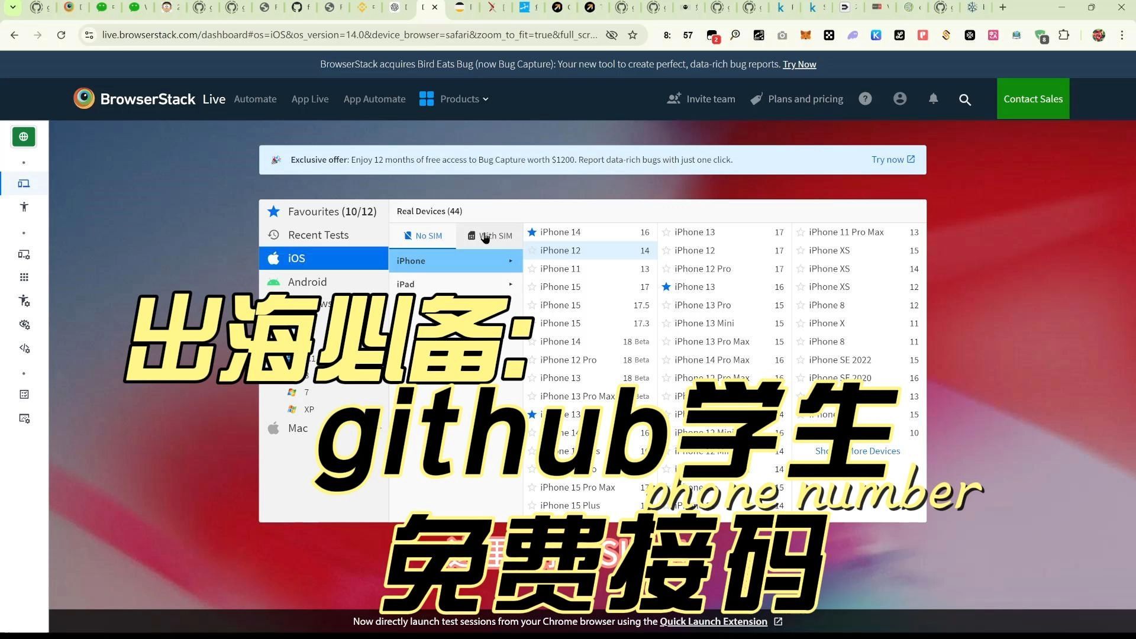
Task: Select the Favourites tab filter
Action: point(324,211)
